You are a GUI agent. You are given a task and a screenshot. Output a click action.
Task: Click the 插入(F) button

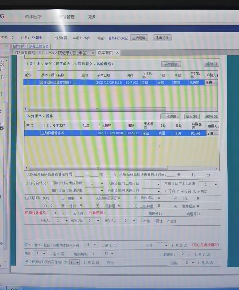[x=192, y=117]
